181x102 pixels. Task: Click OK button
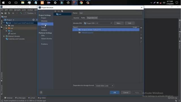click(x=115, y=92)
